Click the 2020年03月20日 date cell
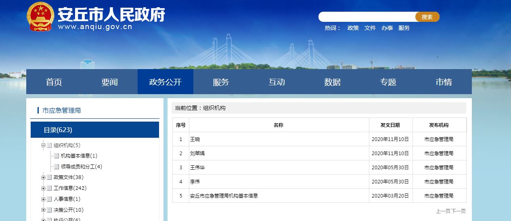The height and width of the screenshot is (221, 511). (390, 196)
